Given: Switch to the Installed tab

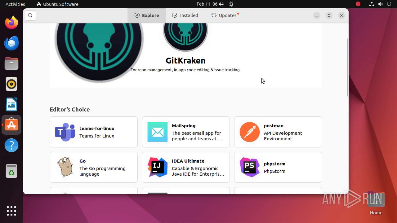Looking at the screenshot, I should tap(185, 15).
